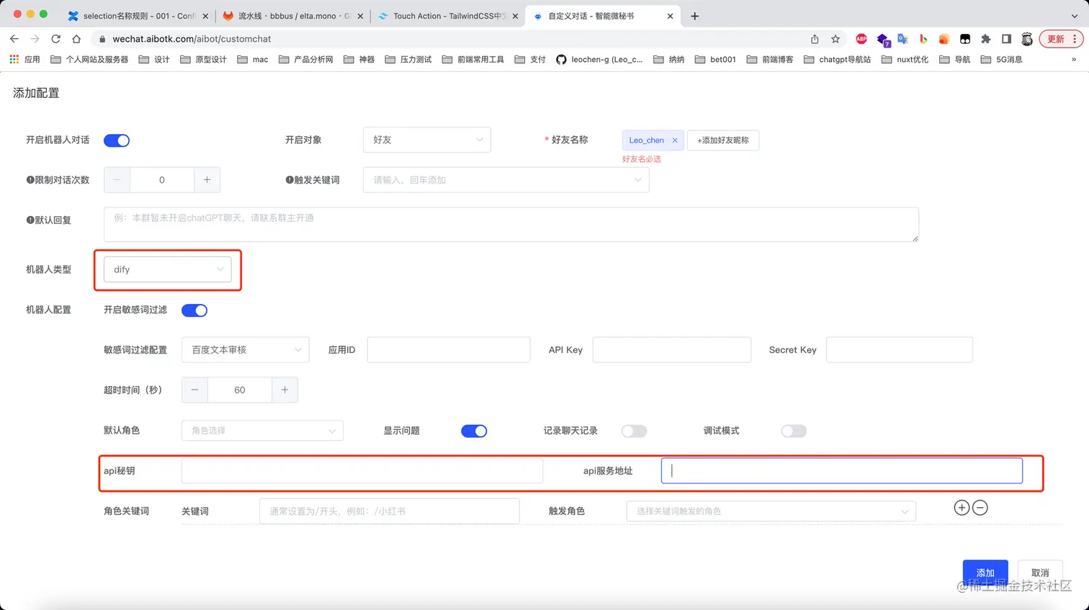Viewport: 1089px width, 610px height.
Task: Focus the 默认回复 text area
Action: point(511,225)
